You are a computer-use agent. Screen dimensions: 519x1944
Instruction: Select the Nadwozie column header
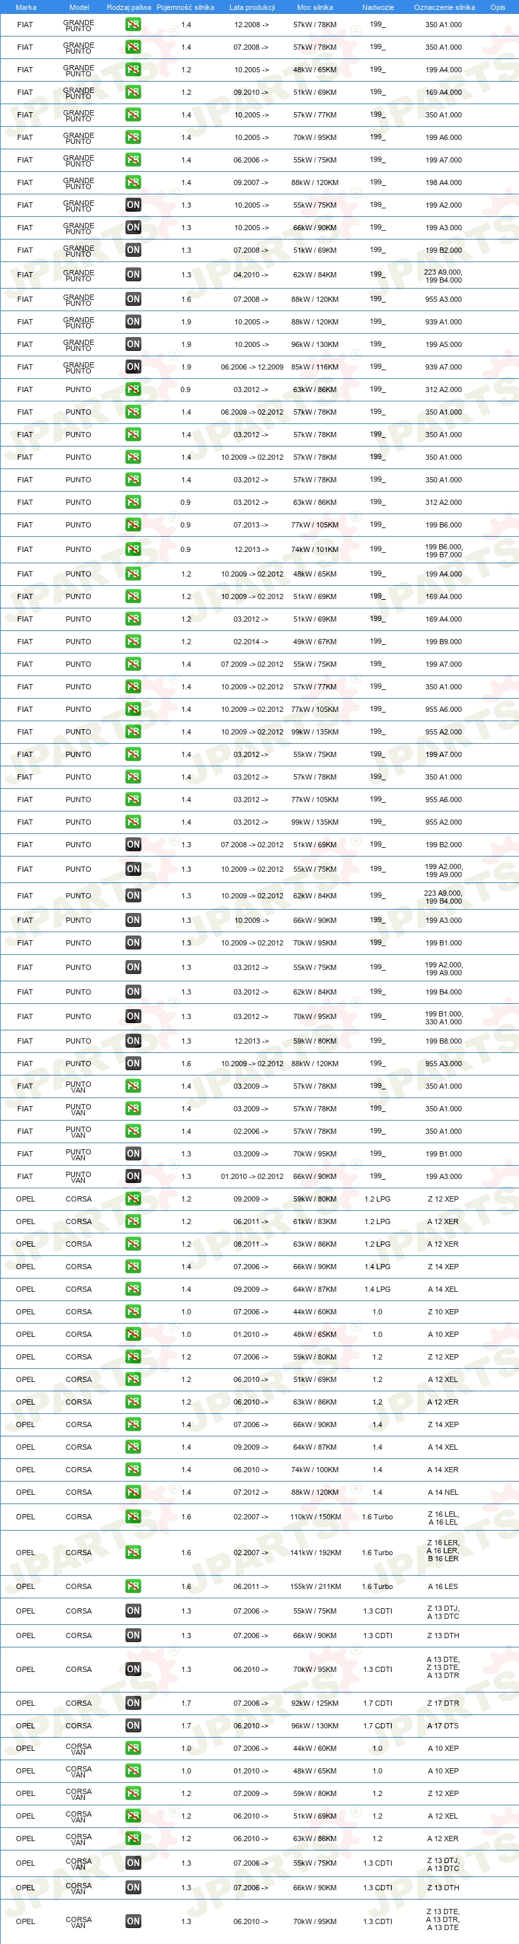click(x=378, y=7)
